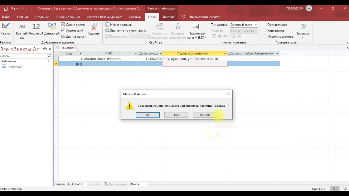The image size is (349, 196).
Task: Click the search magnifier in navigation pane
Action: click(49, 56)
